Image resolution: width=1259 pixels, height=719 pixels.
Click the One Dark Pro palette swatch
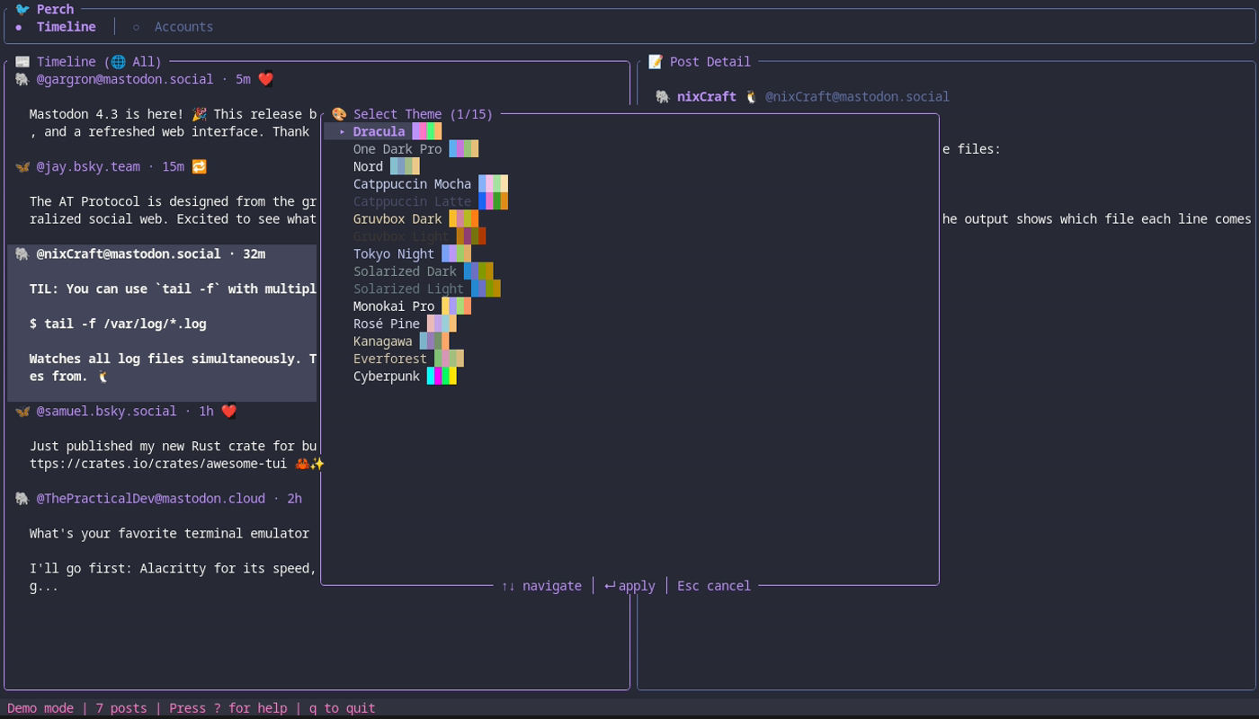pos(464,149)
